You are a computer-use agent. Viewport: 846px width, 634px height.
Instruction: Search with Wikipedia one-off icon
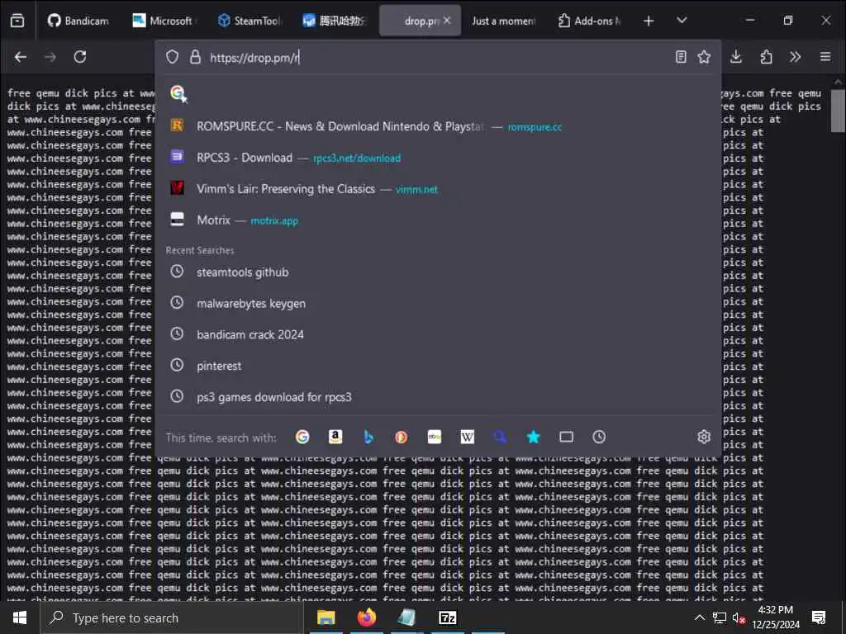pos(468,437)
